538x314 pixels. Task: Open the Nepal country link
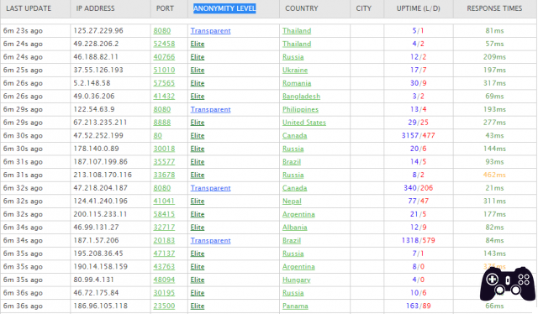point(292,201)
